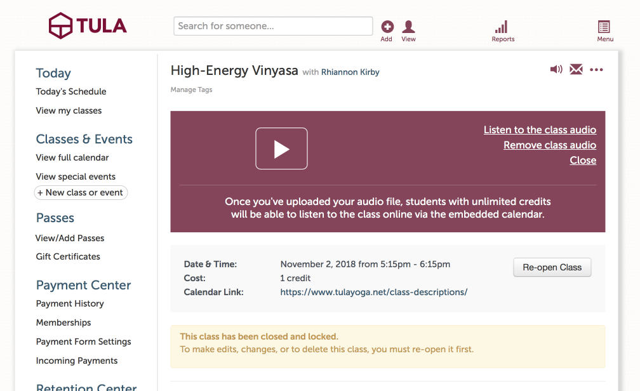The height and width of the screenshot is (391, 640).
Task: Open Incoming Payments
Action: pos(77,361)
